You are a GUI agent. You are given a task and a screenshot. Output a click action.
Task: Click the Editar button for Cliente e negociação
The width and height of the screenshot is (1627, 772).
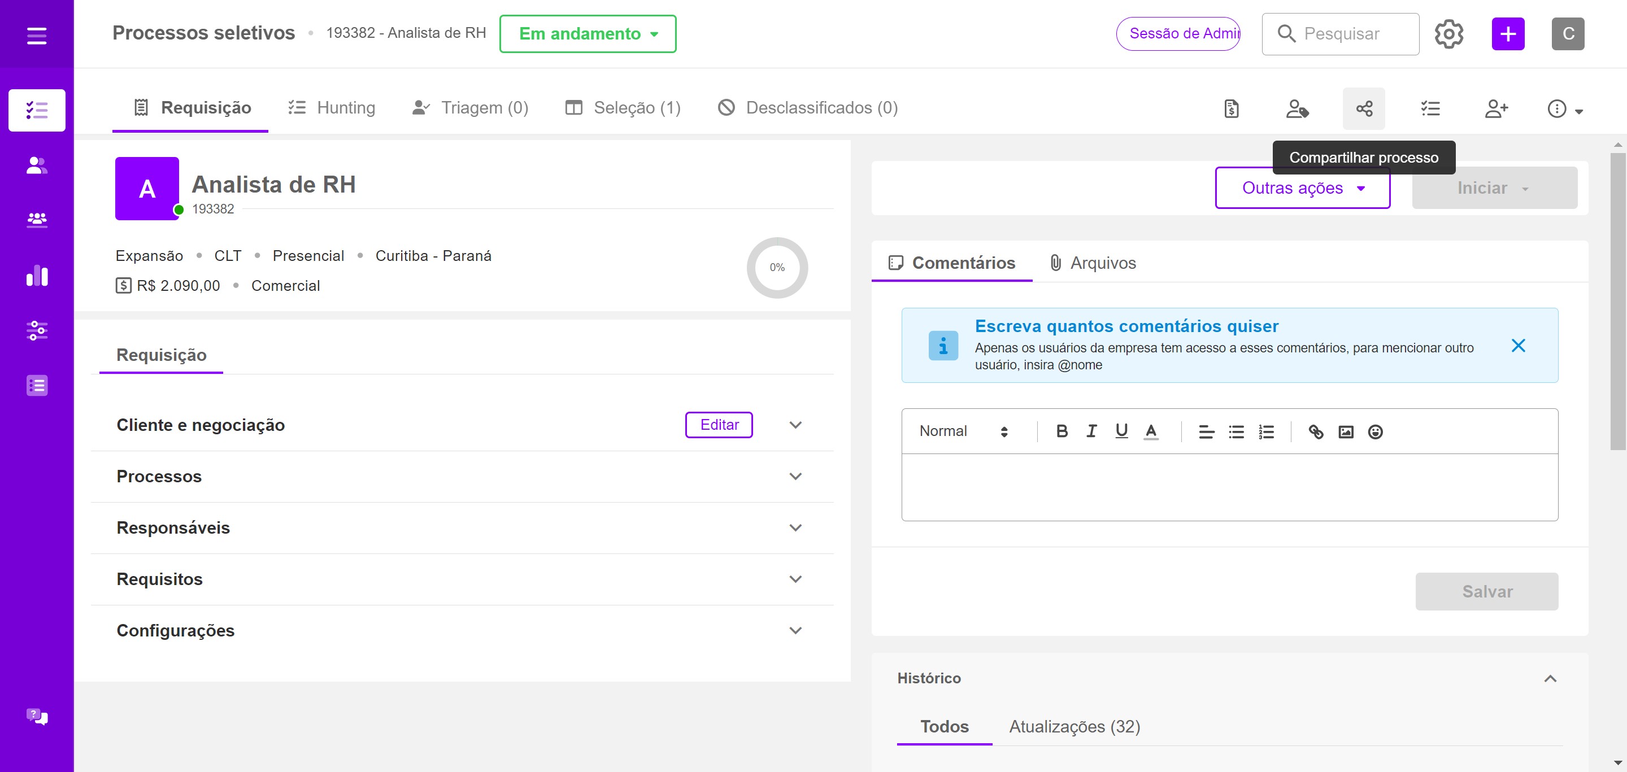[x=719, y=425]
